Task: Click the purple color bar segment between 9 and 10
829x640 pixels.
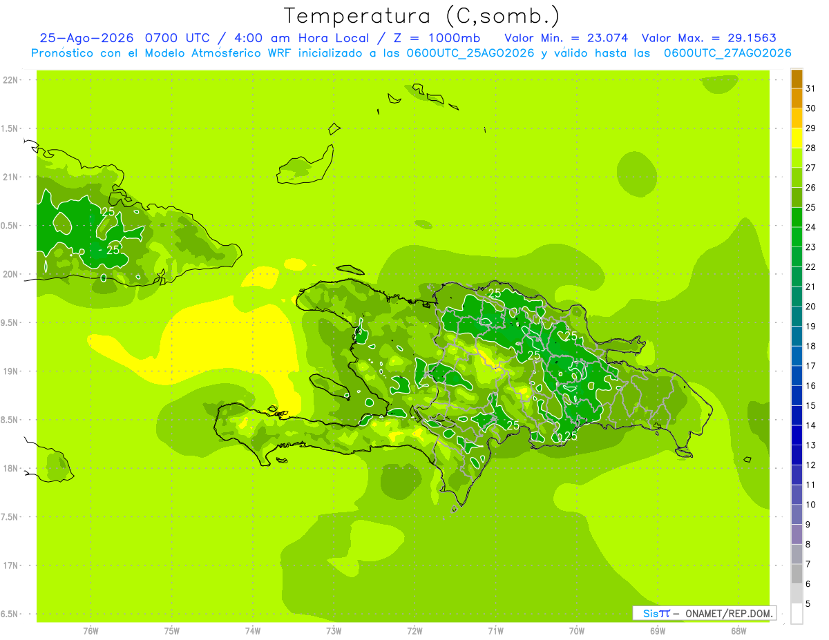Action: click(797, 515)
